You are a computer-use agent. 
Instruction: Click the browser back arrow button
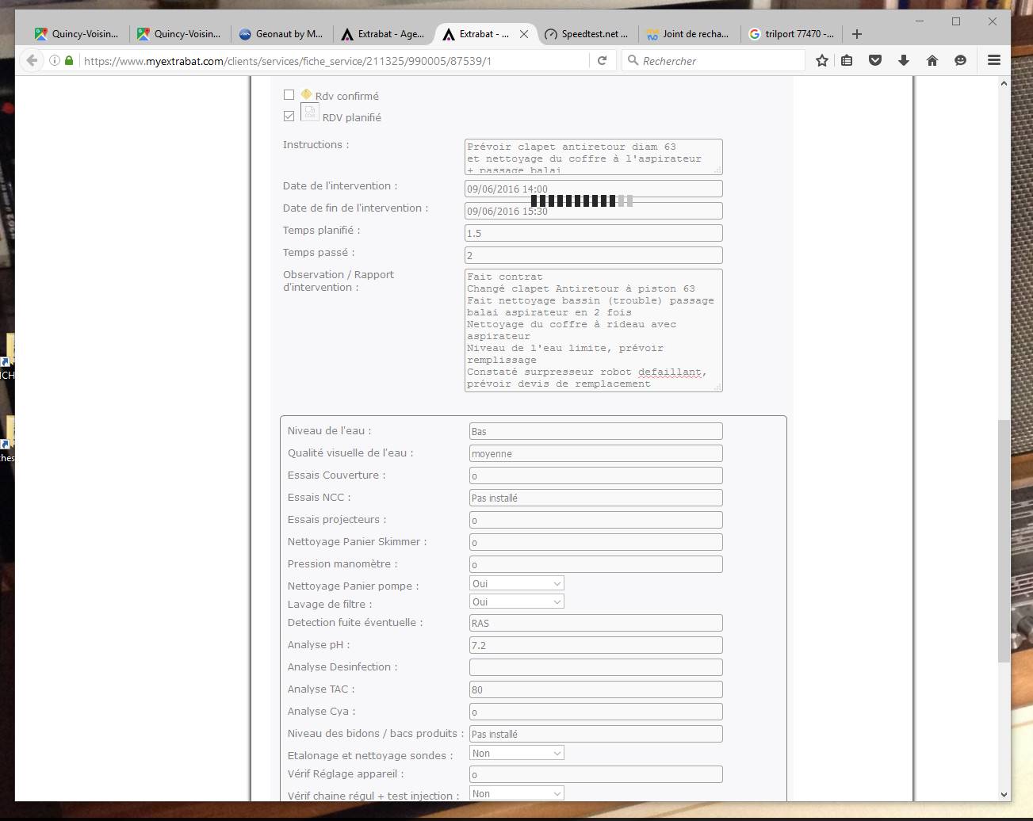[32, 60]
